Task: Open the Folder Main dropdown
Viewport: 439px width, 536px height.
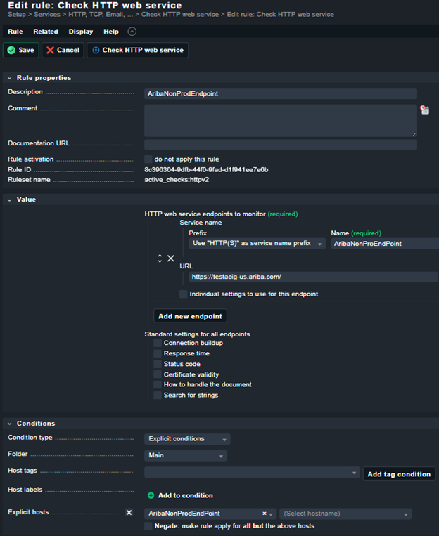Action: 186,456
